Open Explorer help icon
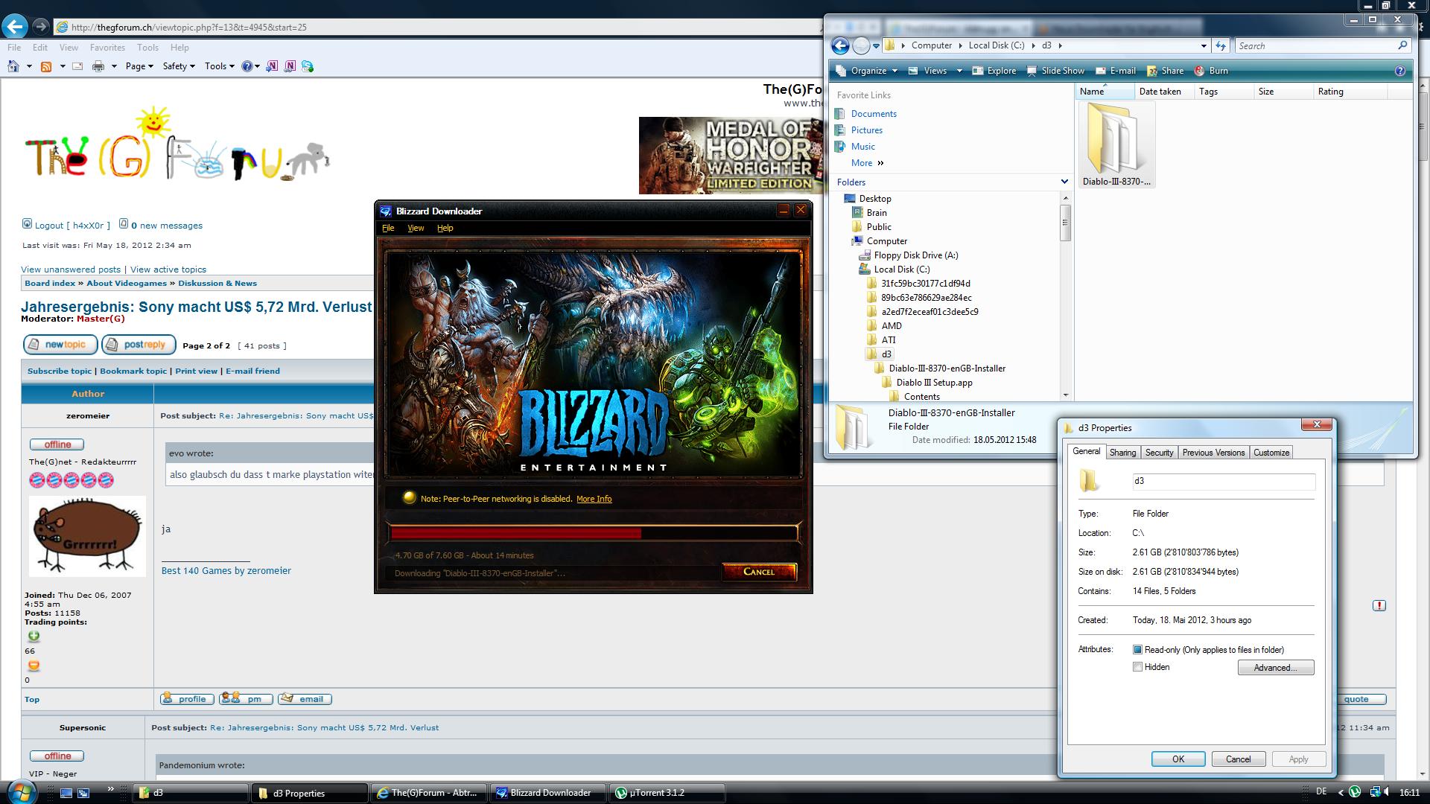The image size is (1430, 804). pos(1400,71)
